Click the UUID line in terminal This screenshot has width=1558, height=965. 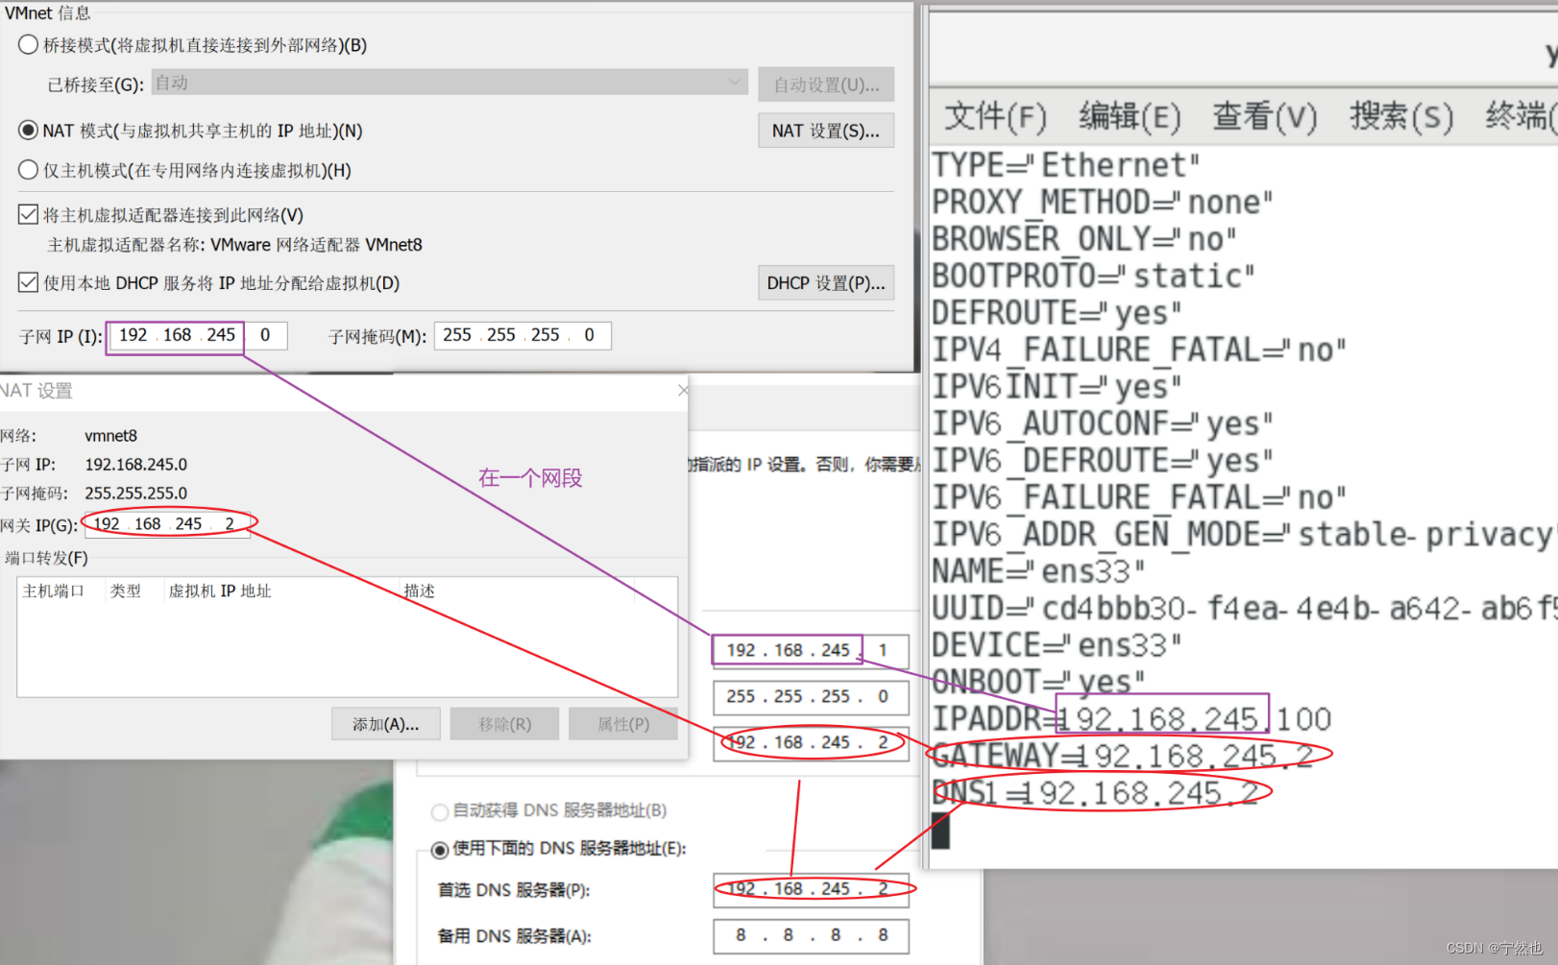point(1244,608)
